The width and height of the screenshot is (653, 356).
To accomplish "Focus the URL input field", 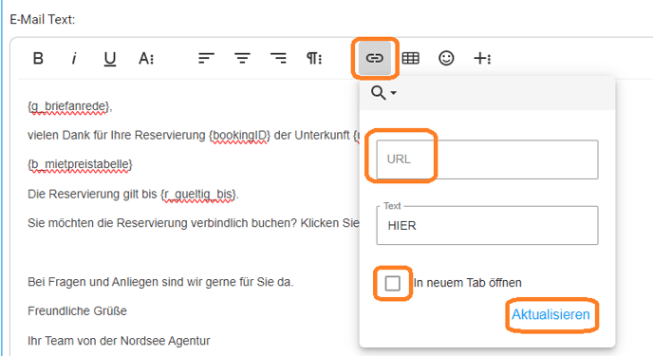I will 487,159.
